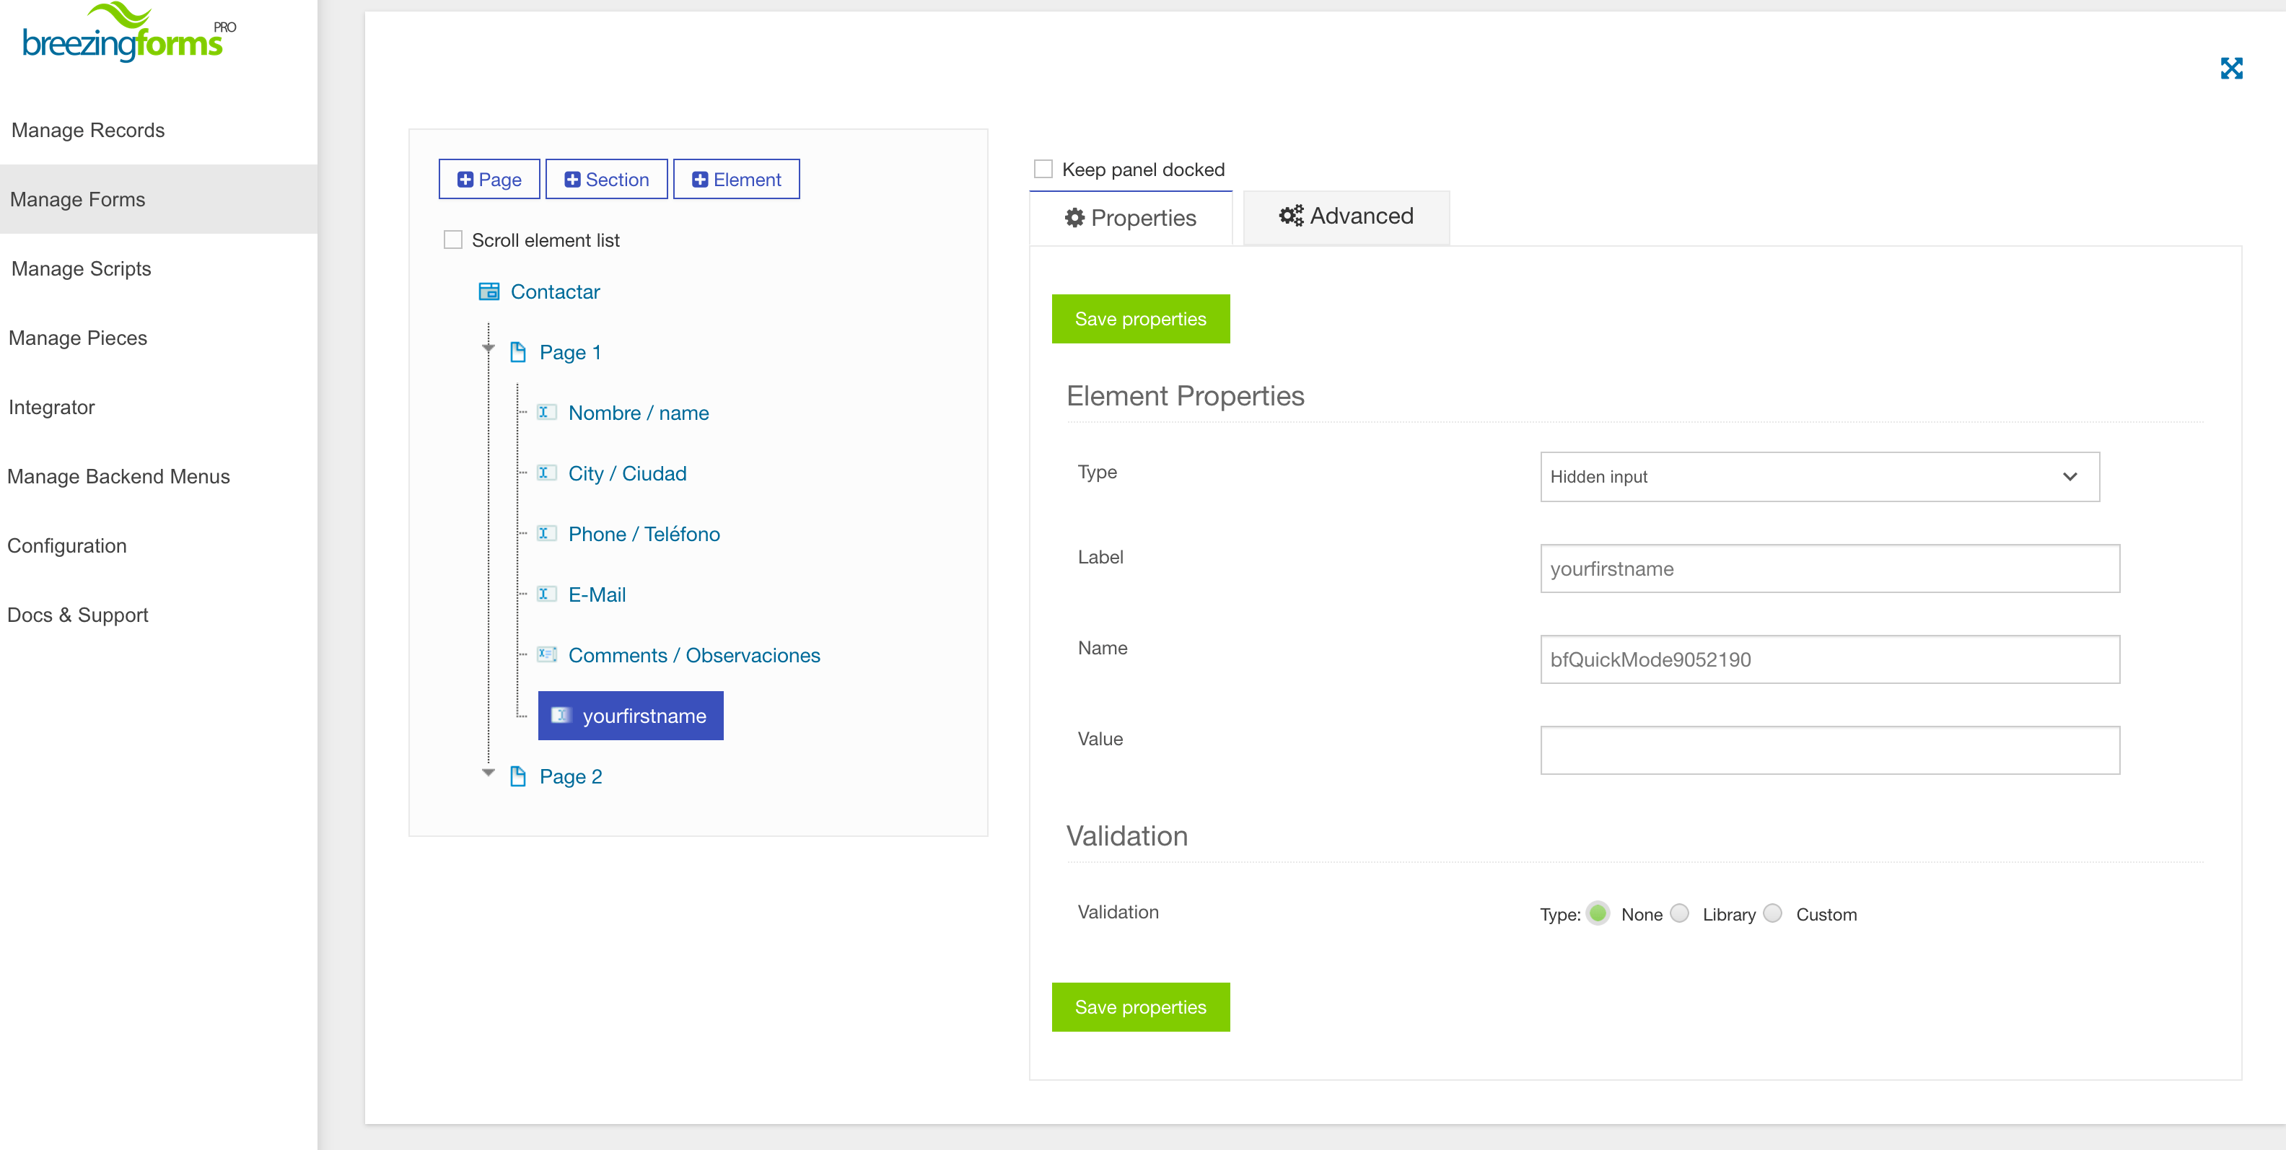Click the City / Ciudad text field icon
The height and width of the screenshot is (1150, 2286).
click(x=547, y=472)
